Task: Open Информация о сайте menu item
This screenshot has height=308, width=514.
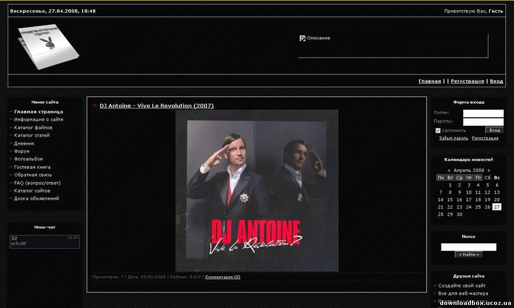Action: (38, 120)
